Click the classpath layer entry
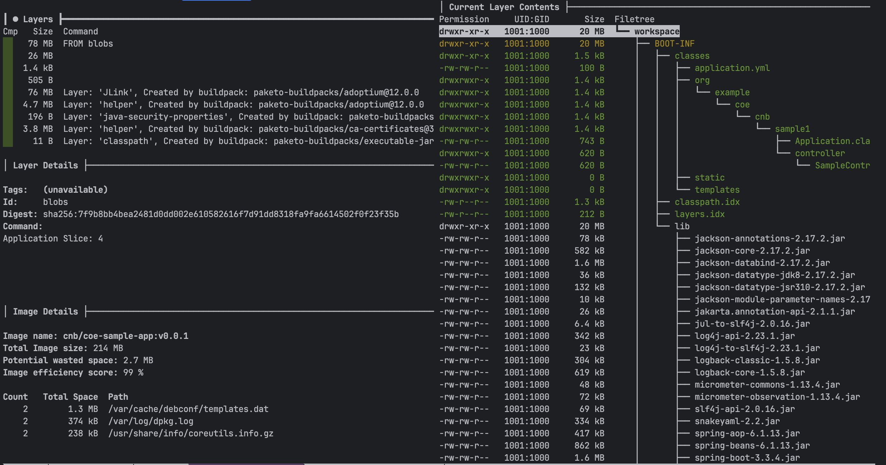 point(248,141)
